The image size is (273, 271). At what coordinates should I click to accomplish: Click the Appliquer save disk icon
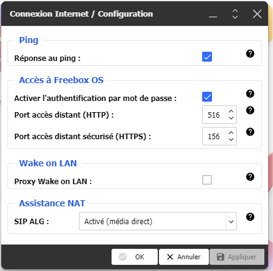click(221, 257)
